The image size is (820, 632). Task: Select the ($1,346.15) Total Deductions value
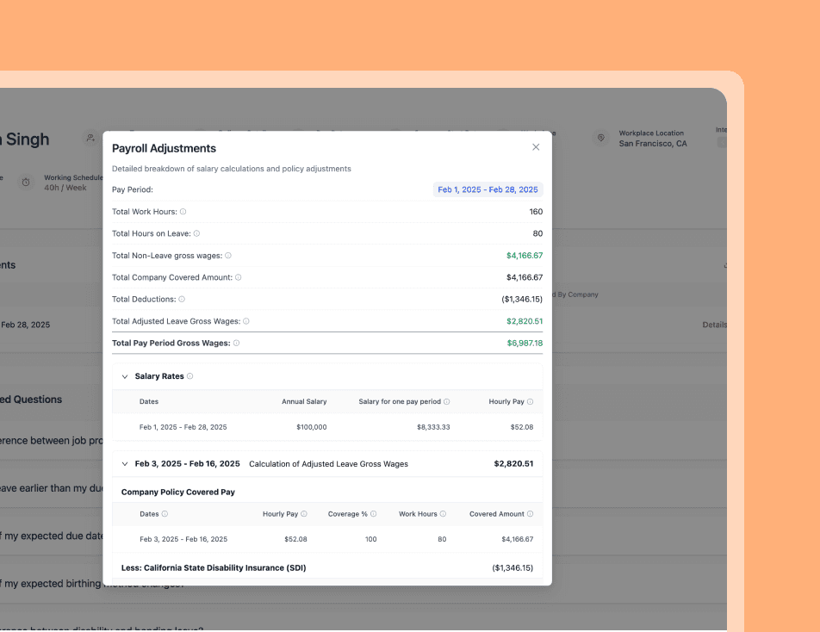tap(522, 300)
